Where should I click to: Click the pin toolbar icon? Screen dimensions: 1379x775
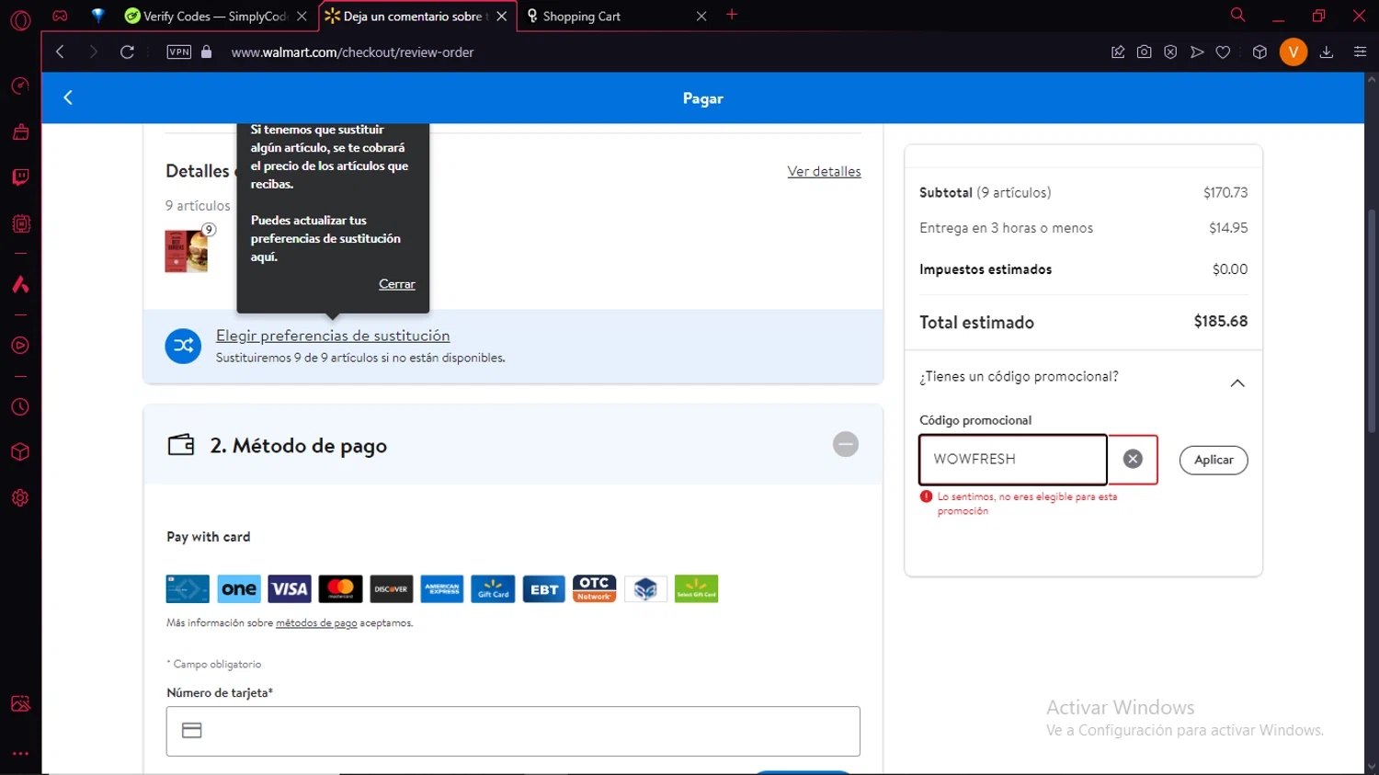(1118, 52)
